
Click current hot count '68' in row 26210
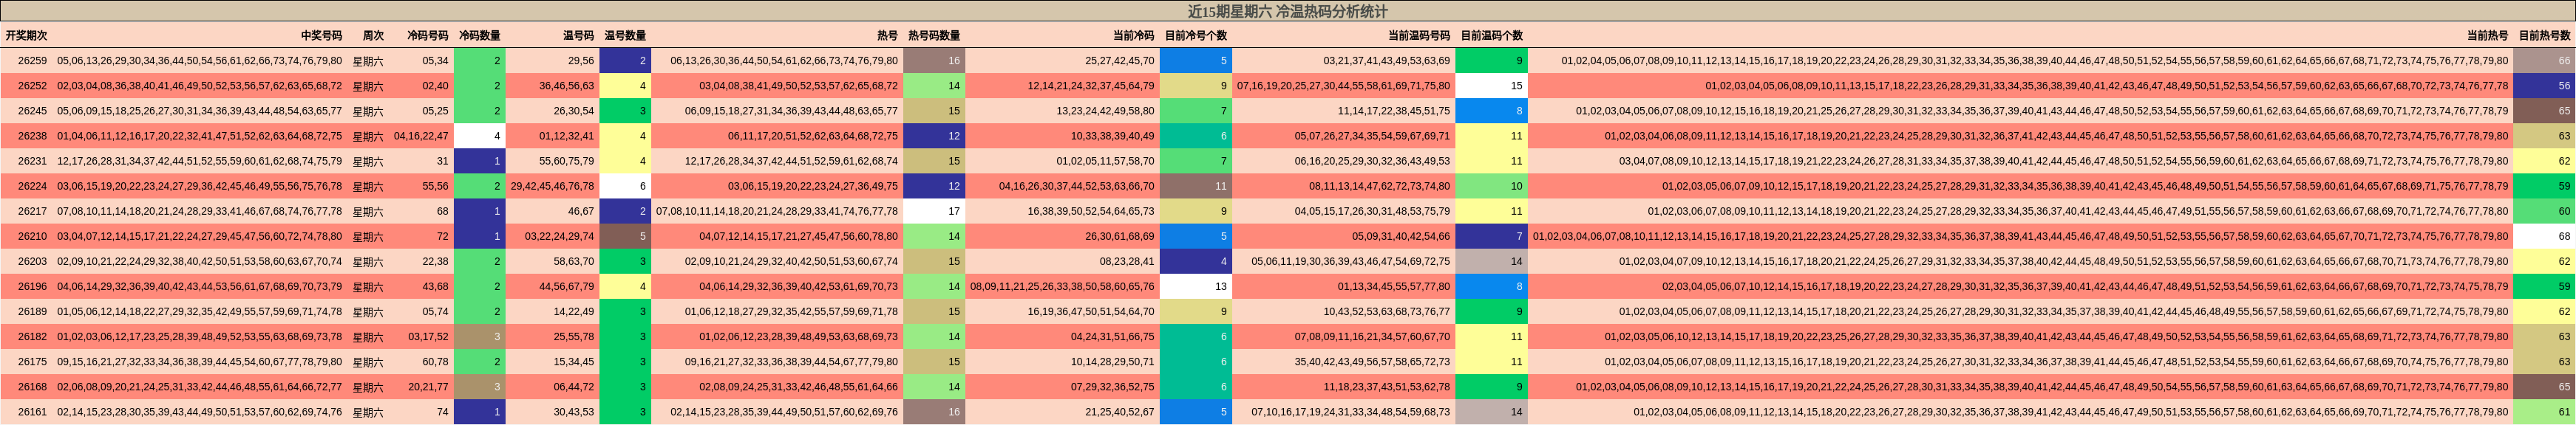coord(2544,236)
